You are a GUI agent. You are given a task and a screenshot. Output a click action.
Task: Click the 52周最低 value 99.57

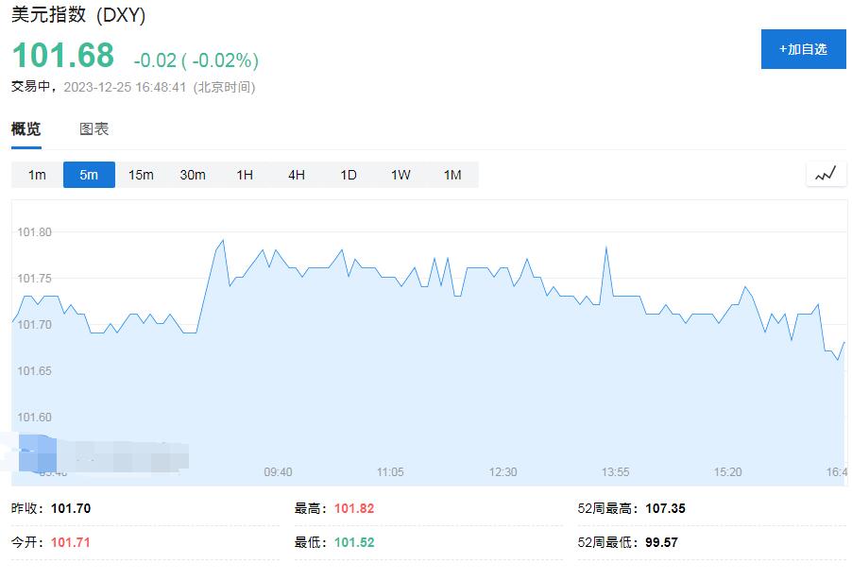click(x=662, y=542)
